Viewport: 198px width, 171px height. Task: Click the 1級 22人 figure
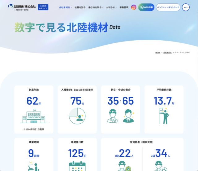[x=124, y=153]
